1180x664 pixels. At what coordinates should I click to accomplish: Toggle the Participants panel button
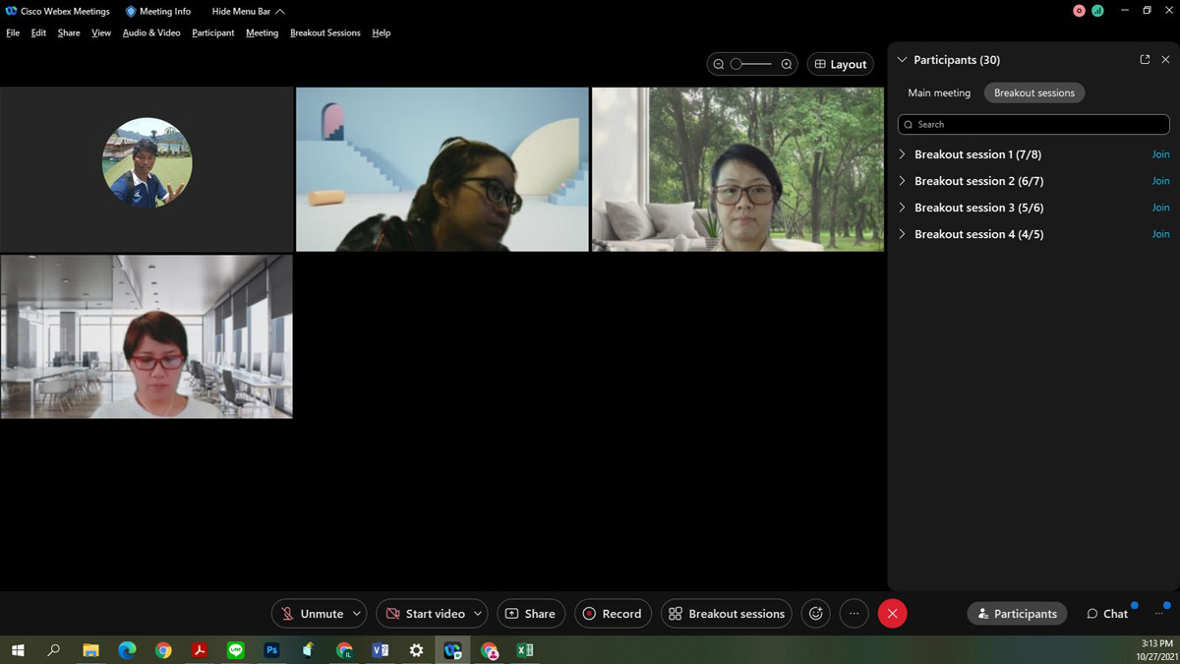coord(1018,614)
